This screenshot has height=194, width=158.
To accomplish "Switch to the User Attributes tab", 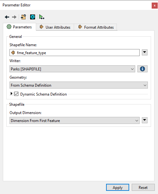I will [x=55, y=27].
